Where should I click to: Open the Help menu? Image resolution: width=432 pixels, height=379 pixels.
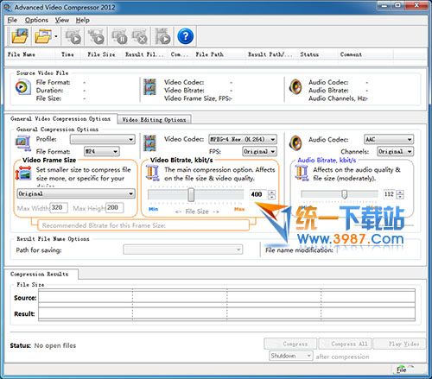(x=83, y=20)
